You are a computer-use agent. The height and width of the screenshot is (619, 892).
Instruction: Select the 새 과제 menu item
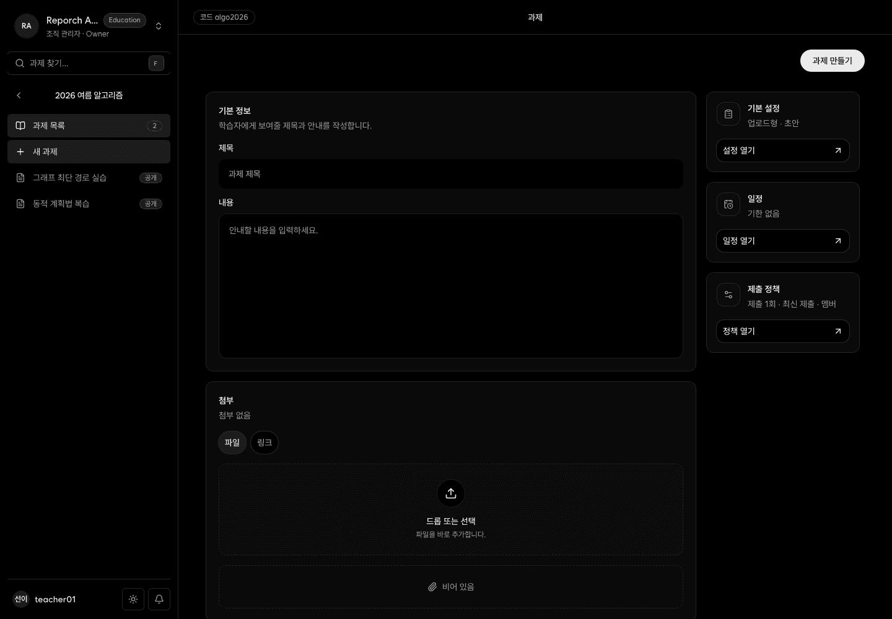click(89, 152)
